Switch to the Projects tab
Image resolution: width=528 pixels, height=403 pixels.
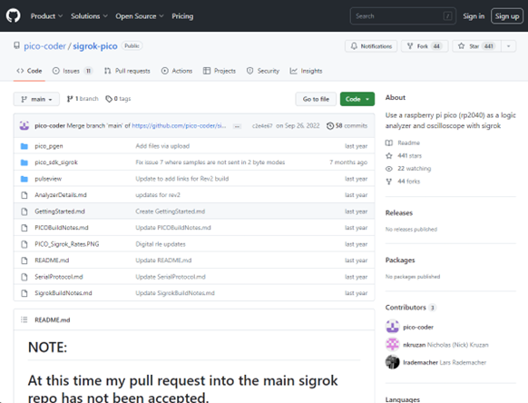[x=220, y=71]
